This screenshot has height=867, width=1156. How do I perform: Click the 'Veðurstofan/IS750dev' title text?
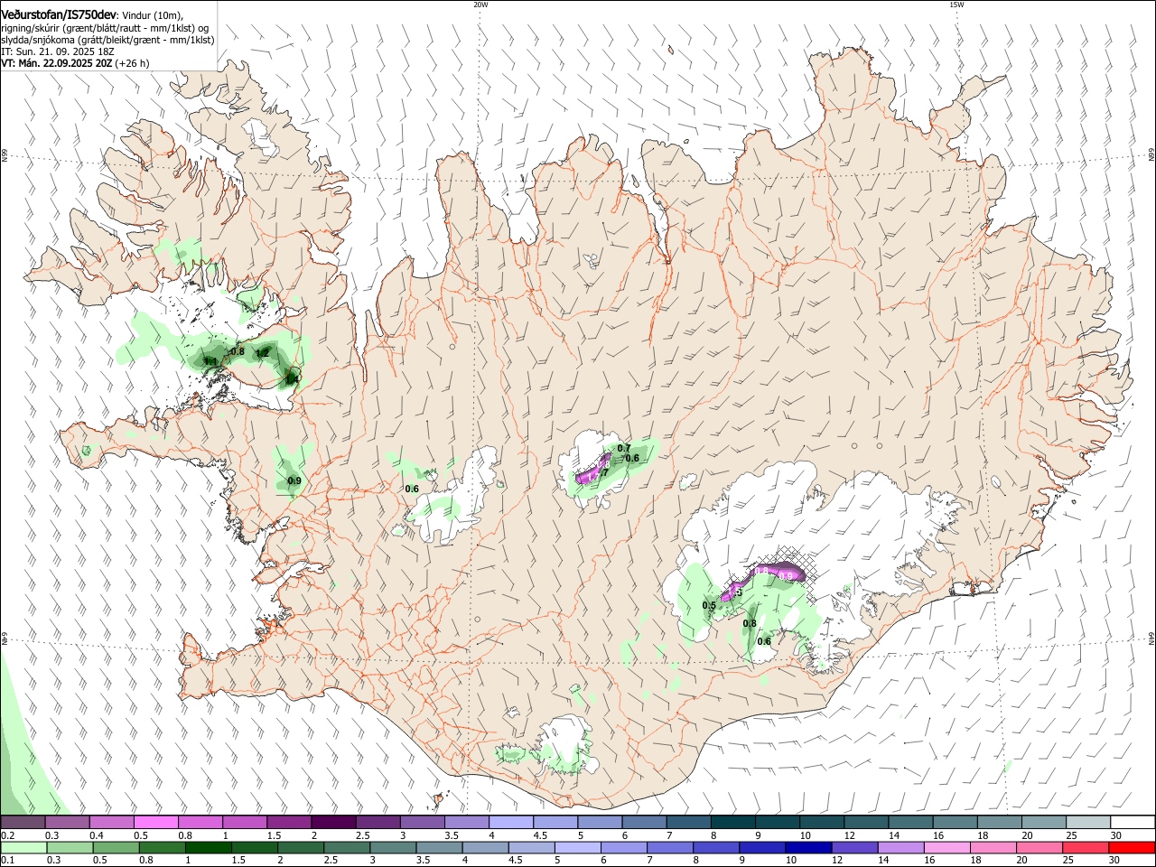coord(58,14)
